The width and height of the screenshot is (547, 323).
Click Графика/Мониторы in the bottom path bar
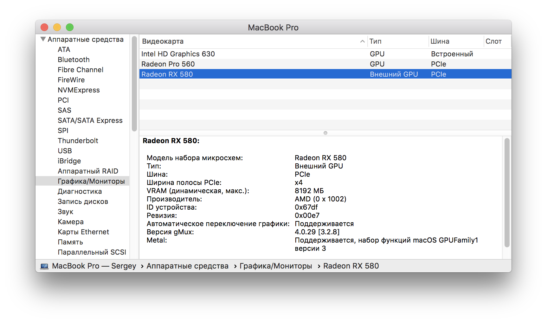coord(276,266)
